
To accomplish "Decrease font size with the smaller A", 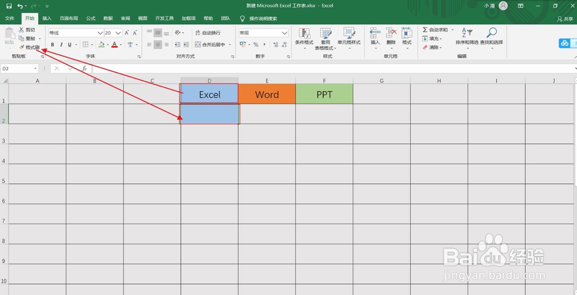I will tap(135, 33).
